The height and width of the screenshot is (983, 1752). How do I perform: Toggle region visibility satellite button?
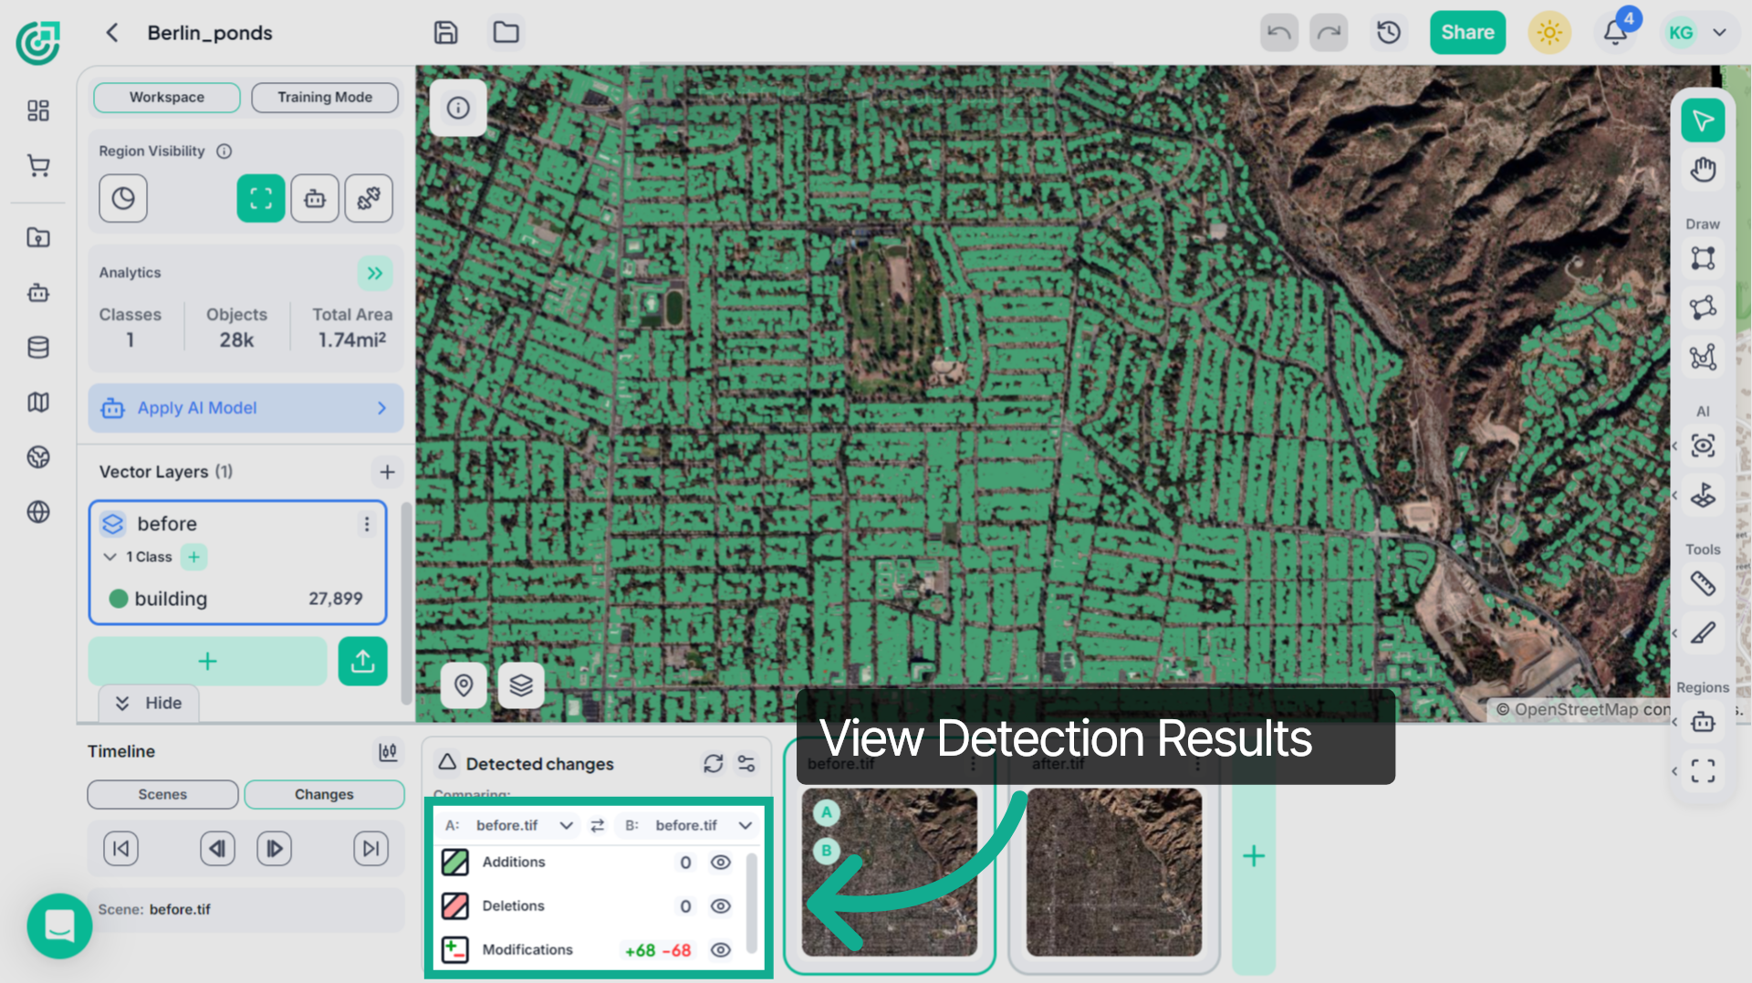pos(369,198)
